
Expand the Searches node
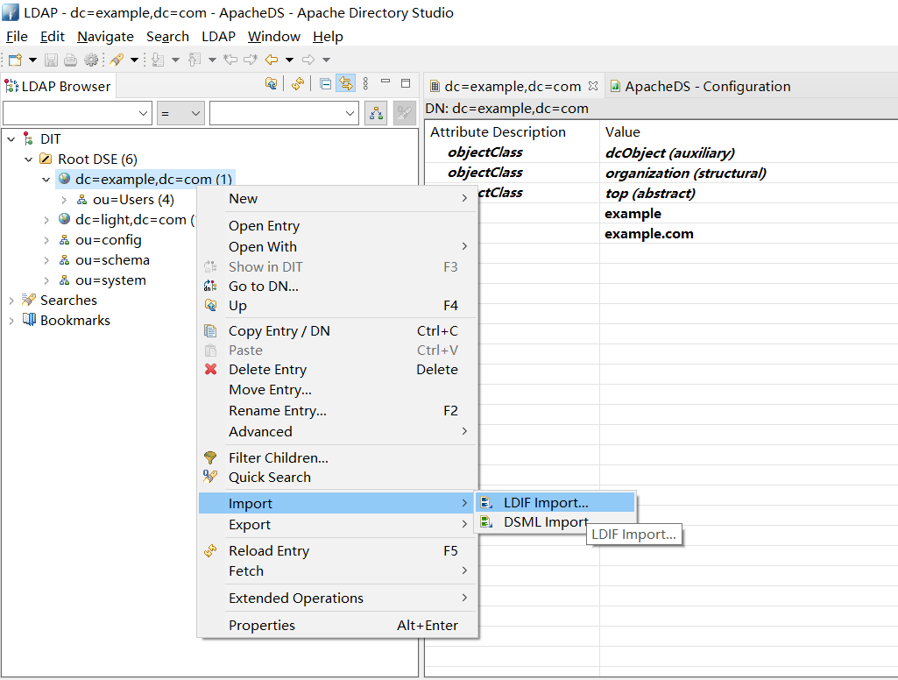11,301
